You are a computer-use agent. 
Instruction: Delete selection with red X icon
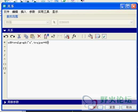tap(39, 36)
